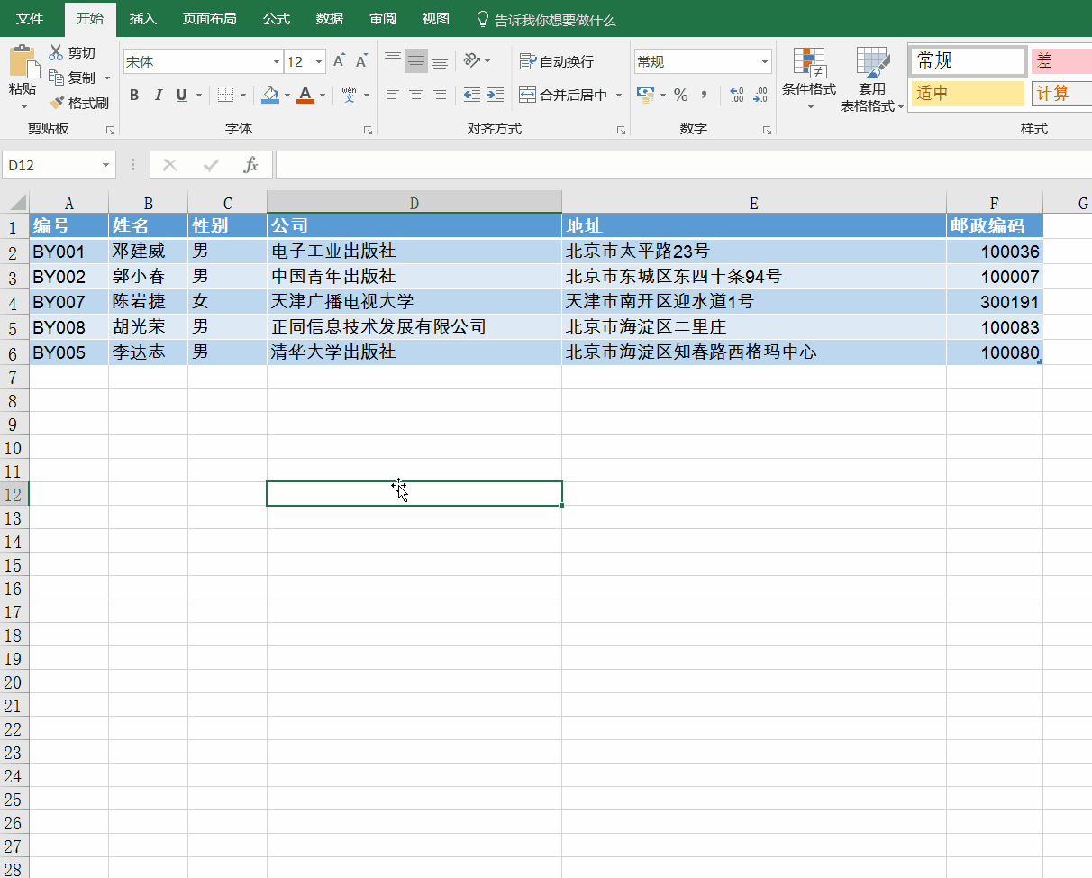Toggle Wrap Text (自动换行)
The image size is (1092, 878).
(x=557, y=61)
